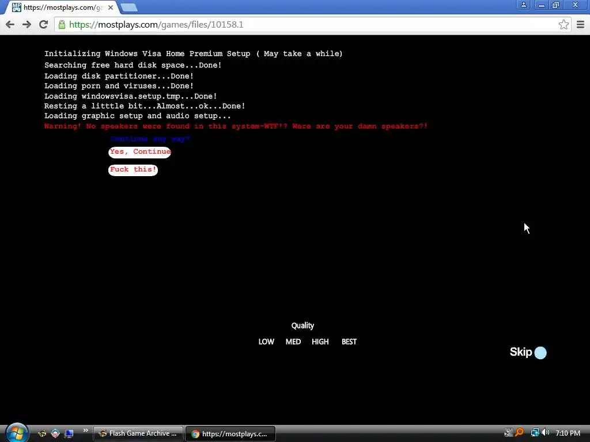Click the Skip button

(x=528, y=352)
